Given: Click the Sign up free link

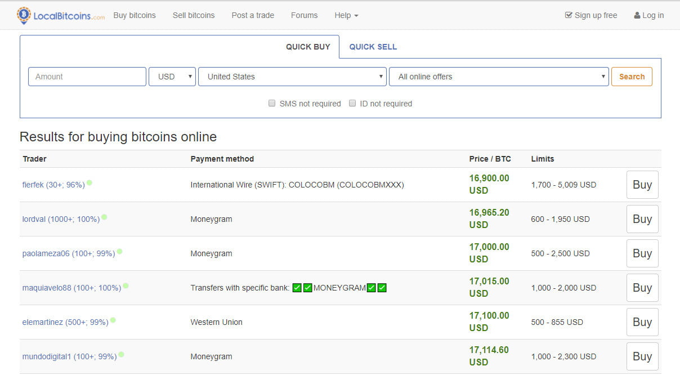Looking at the screenshot, I should point(591,15).
